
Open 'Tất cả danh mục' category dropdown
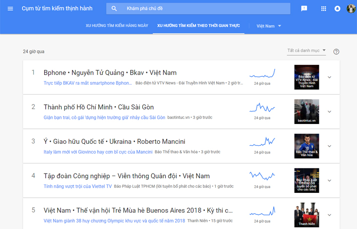306,51
